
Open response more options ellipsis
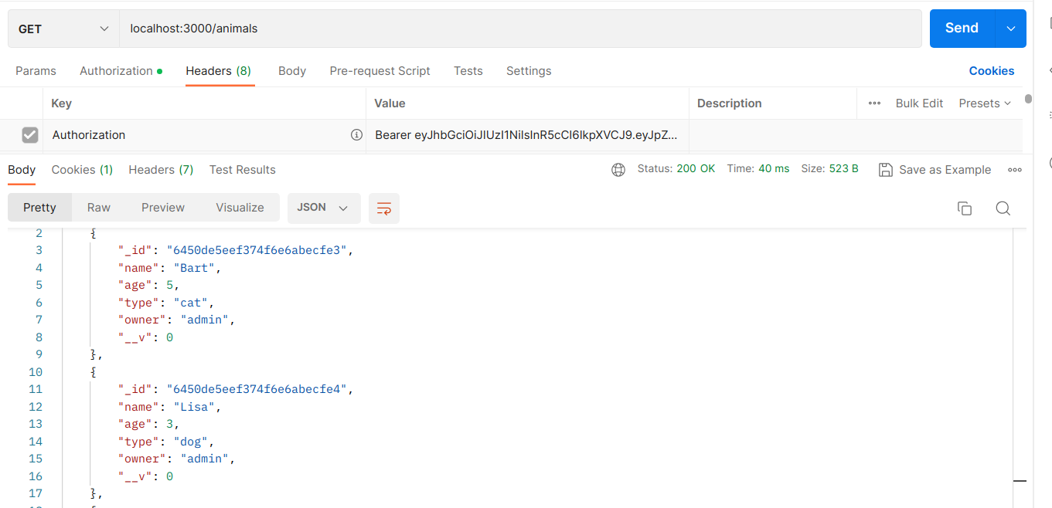pyautogui.click(x=1015, y=170)
